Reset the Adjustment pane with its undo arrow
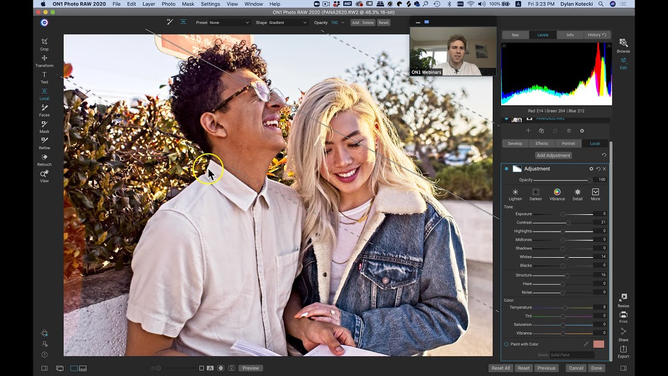The height and width of the screenshot is (376, 668). 598,169
